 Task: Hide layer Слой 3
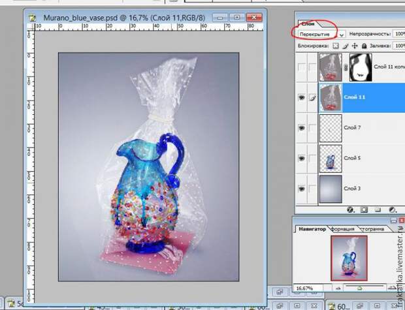(300, 189)
